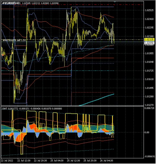Click the '22 Jul 20:30' time axis label
The image size is (156, 164).
tap(40, 161)
